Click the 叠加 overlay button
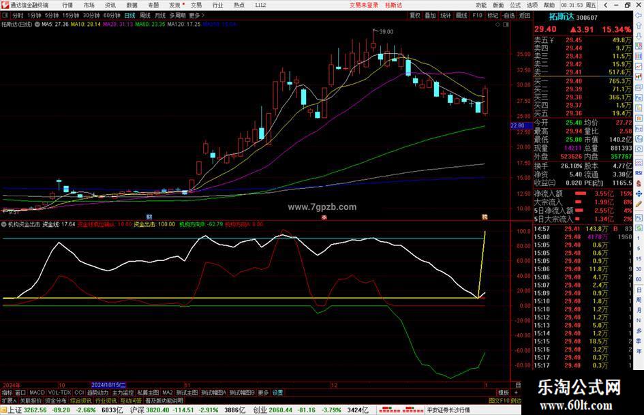 [x=430, y=15]
